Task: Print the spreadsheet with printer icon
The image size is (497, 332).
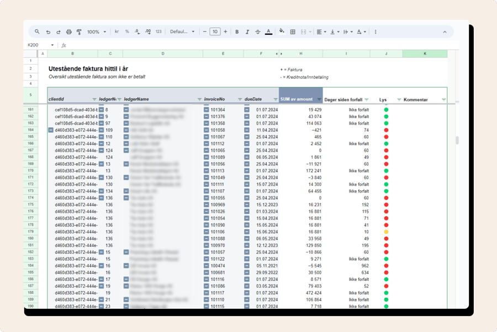Action: coord(69,32)
